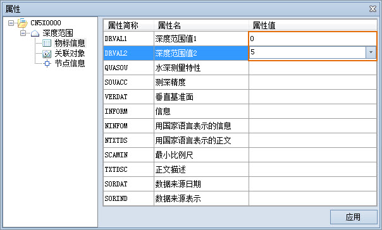Image resolution: width=382 pixels, height=230 pixels.
Task: Select the SORIND cell
Action: point(128,198)
